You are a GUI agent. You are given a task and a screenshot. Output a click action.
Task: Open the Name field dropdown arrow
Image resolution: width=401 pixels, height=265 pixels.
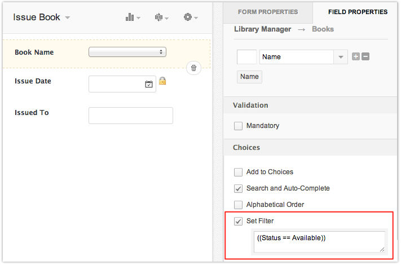pos(341,57)
